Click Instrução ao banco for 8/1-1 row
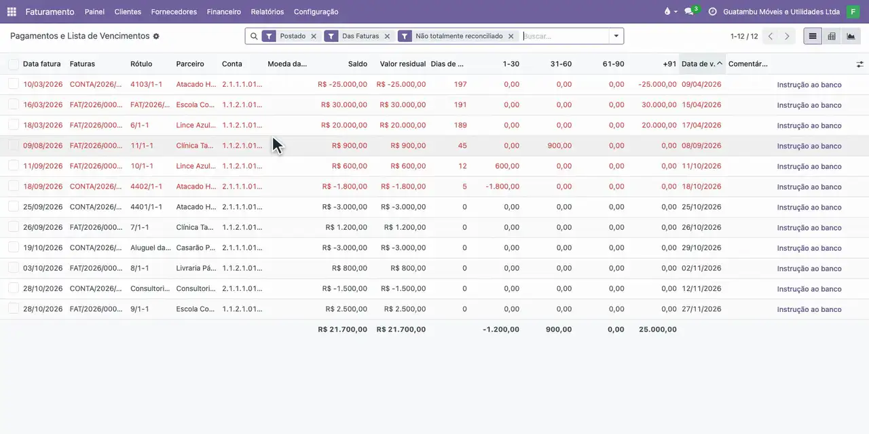869x434 pixels. point(809,269)
